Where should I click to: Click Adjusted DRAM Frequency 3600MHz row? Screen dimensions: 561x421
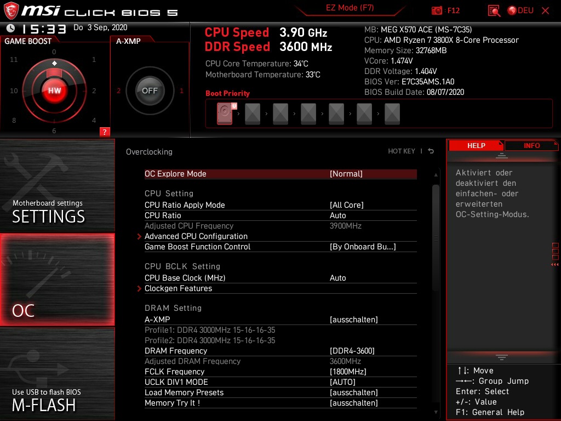280,361
